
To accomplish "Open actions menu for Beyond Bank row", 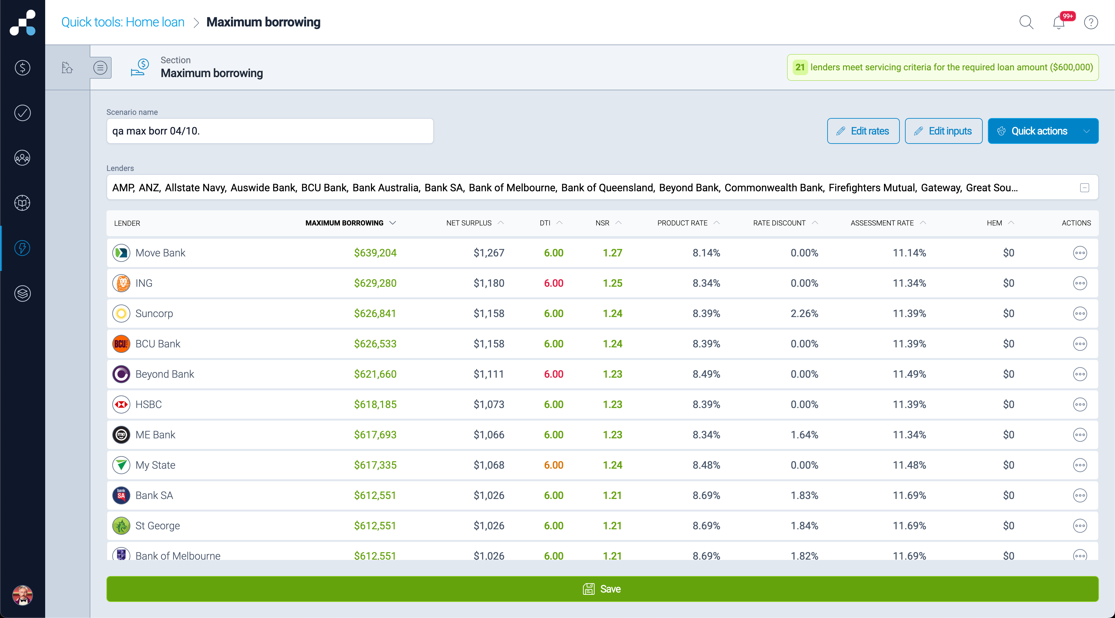I will (1080, 374).
